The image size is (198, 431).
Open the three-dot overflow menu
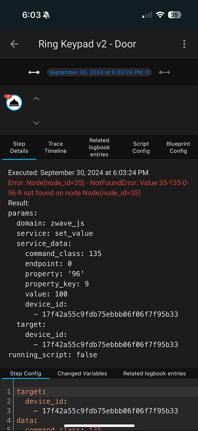point(184,44)
